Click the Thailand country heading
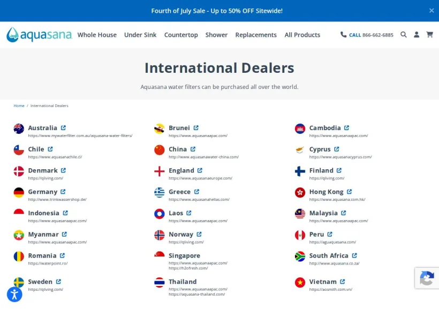Viewport: 439px width, 309px height. click(183, 282)
